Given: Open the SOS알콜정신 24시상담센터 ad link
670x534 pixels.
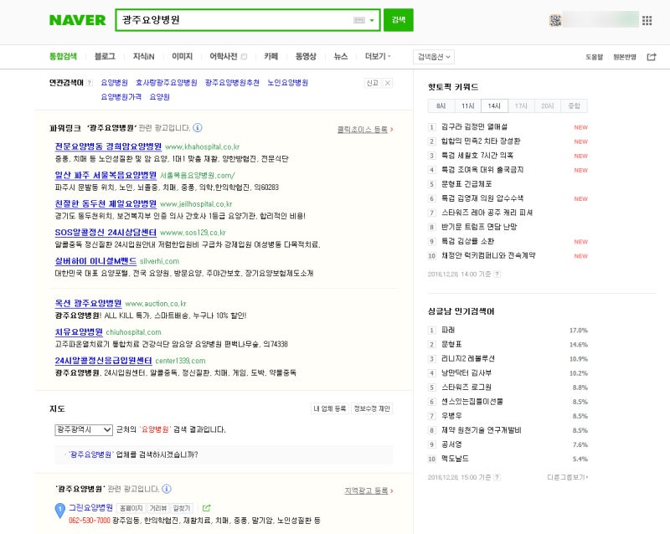Looking at the screenshot, I should click(x=106, y=233).
